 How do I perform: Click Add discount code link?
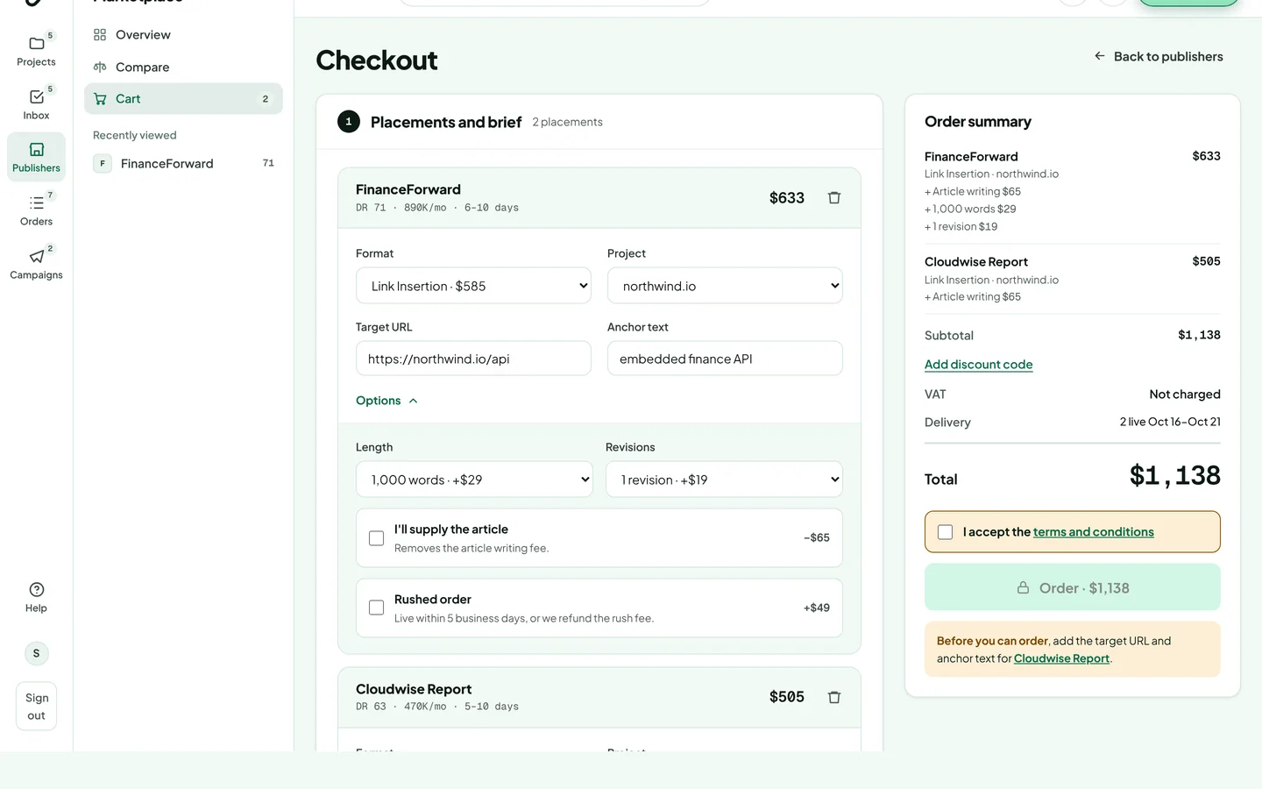pyautogui.click(x=978, y=365)
